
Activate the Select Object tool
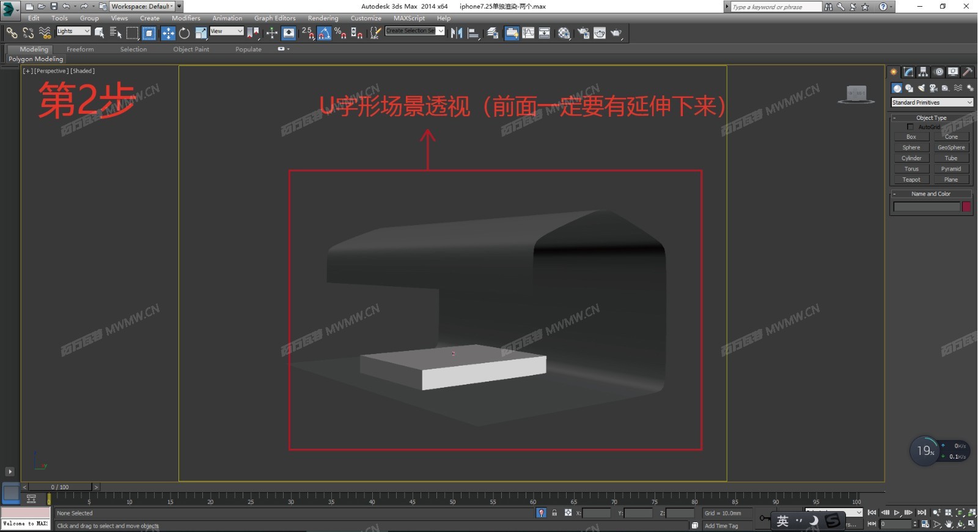99,33
